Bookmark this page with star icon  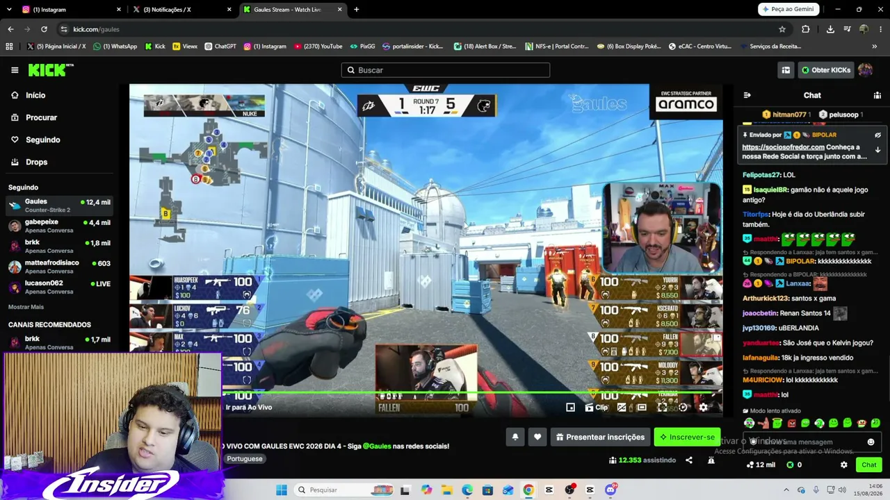tap(782, 29)
